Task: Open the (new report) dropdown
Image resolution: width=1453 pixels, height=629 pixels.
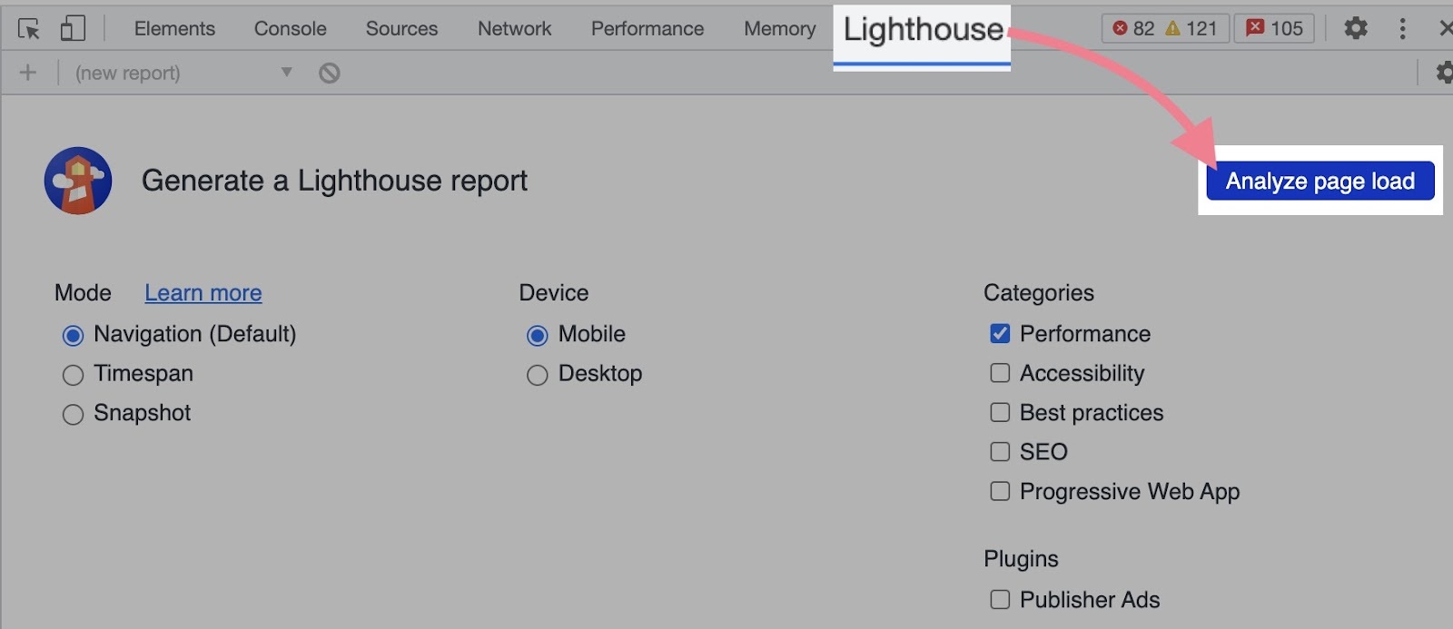Action: (182, 73)
